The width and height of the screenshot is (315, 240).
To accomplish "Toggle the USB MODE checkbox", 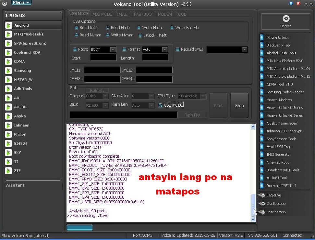I will click(161, 105).
